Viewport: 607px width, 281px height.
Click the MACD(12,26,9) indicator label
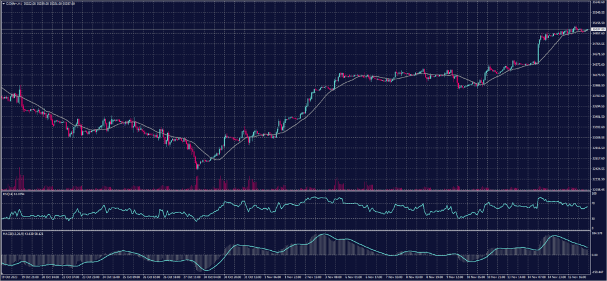pos(13,232)
